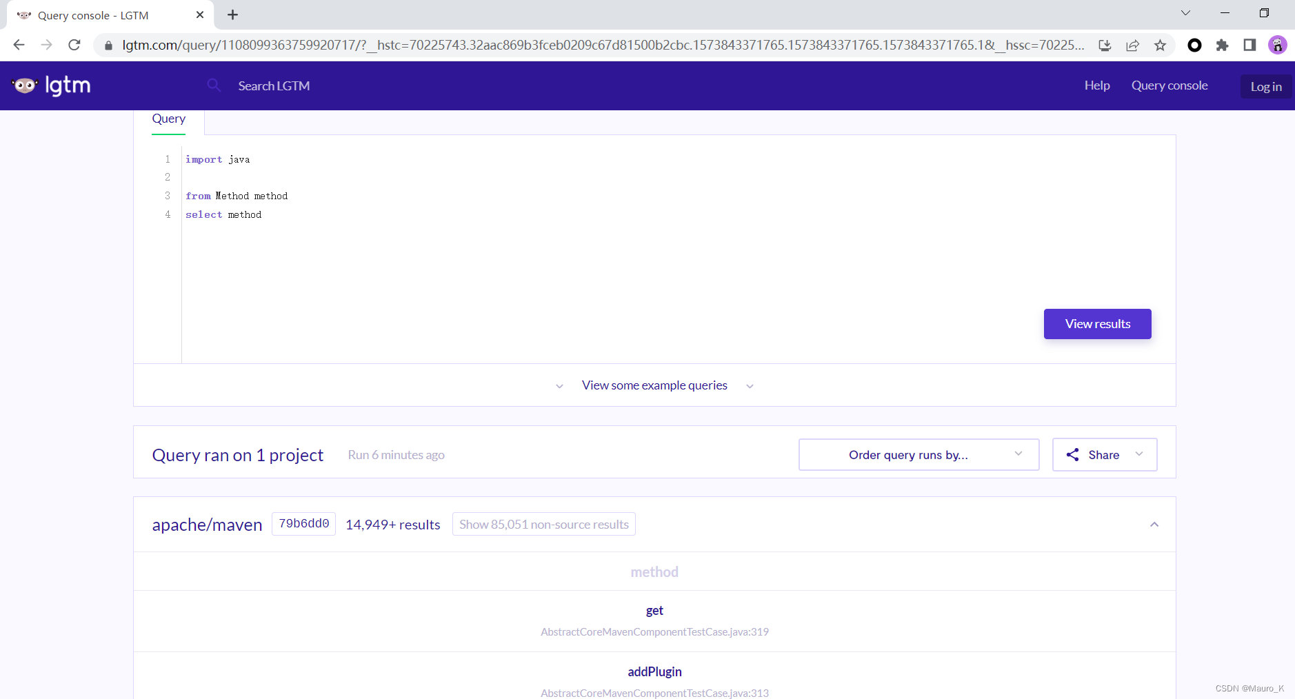Click View some example queries link
This screenshot has height=699, width=1295.
click(654, 385)
